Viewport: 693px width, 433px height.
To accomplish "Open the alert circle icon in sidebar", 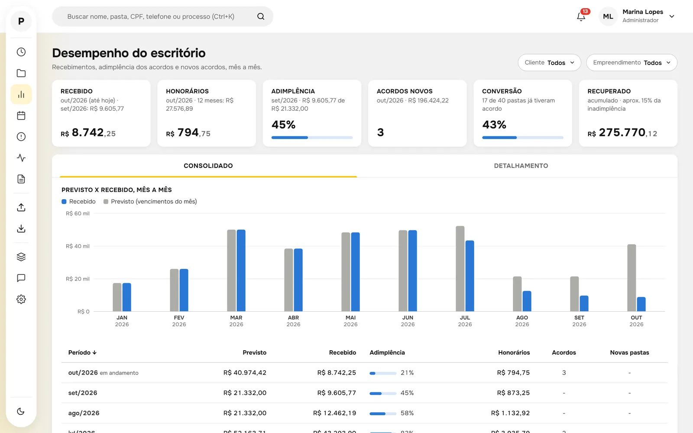I will (21, 137).
